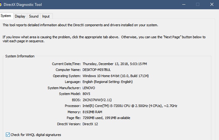
Task: Click the current date and time value
Action: tap(115, 64)
